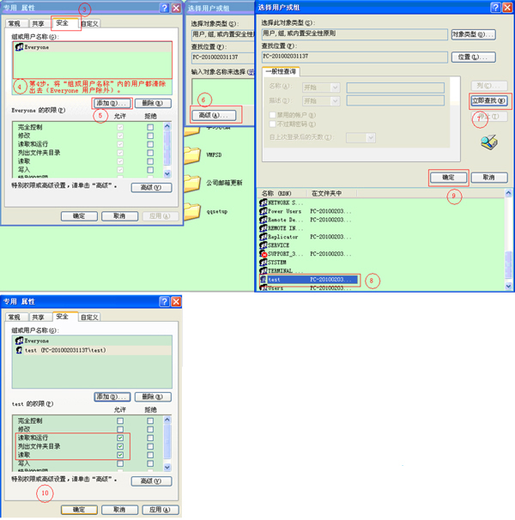Click the help question mark in the test 的权限 dialog
The height and width of the screenshot is (520, 515).
164,301
